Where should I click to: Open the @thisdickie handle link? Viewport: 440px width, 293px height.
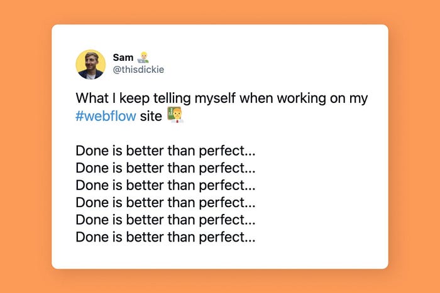[138, 70]
